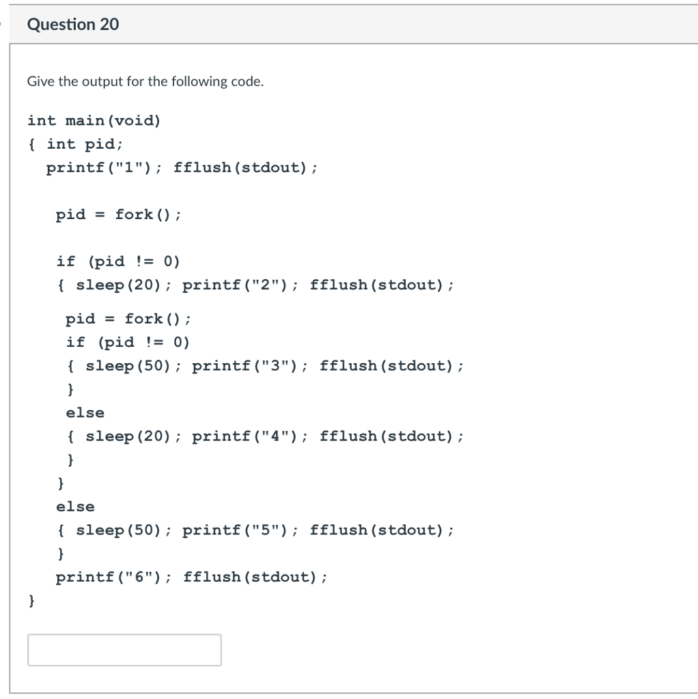This screenshot has height=699, width=698.
Task: Click the second "if (pid != 0)" line
Action: coord(128,342)
